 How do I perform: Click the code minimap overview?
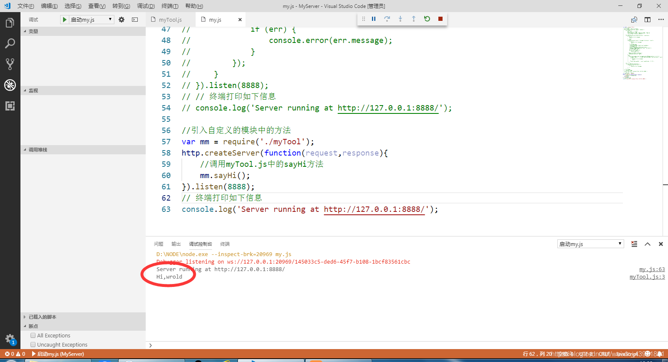642,53
